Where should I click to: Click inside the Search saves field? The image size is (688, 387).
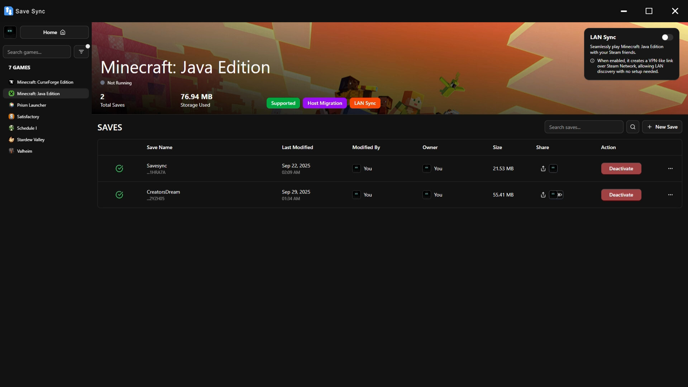click(x=583, y=127)
